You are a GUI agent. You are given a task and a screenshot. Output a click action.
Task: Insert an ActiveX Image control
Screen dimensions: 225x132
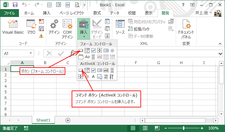click(100, 77)
